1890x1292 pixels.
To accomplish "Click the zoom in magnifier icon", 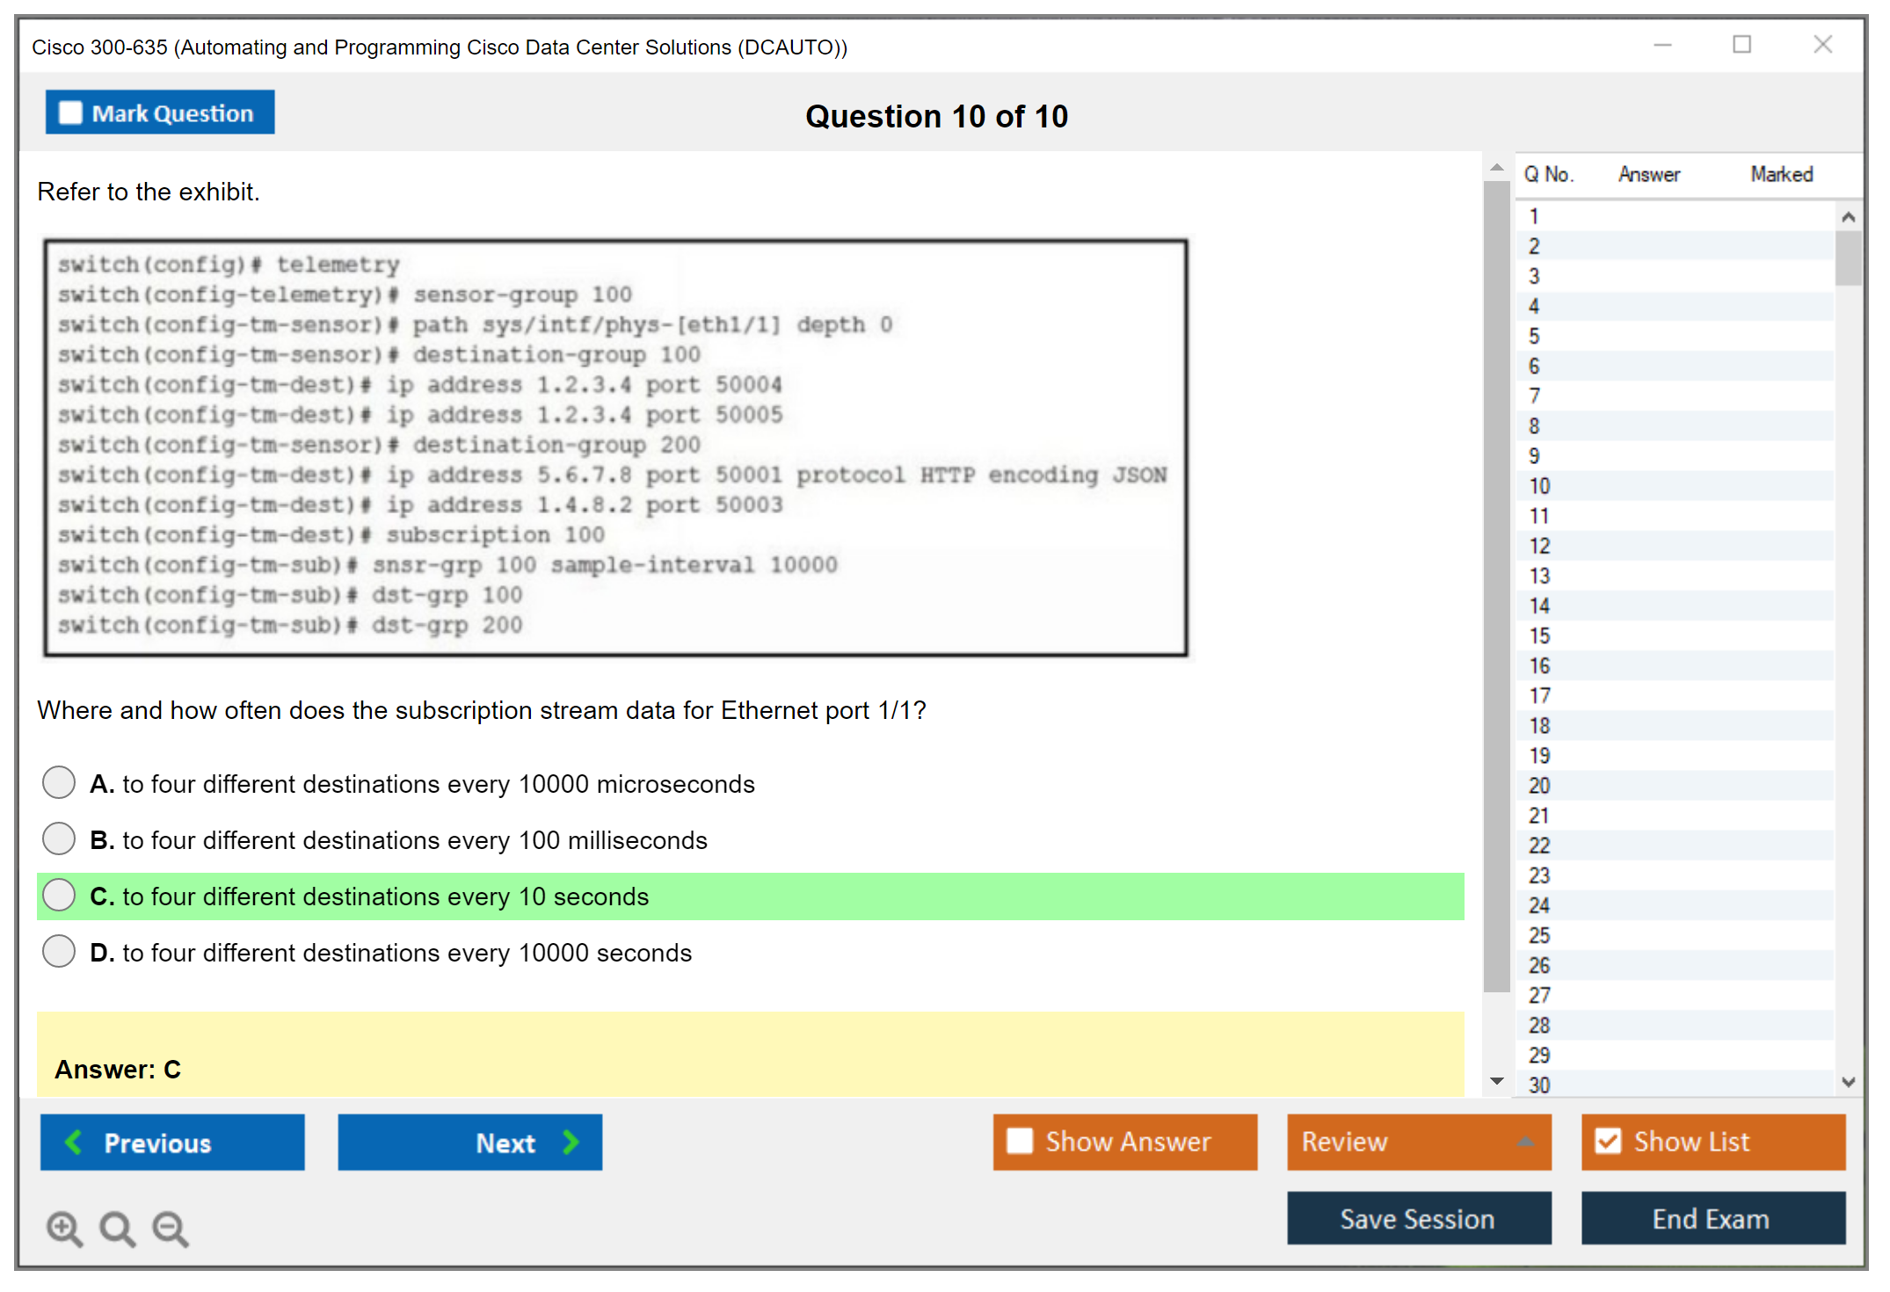I will click(64, 1228).
